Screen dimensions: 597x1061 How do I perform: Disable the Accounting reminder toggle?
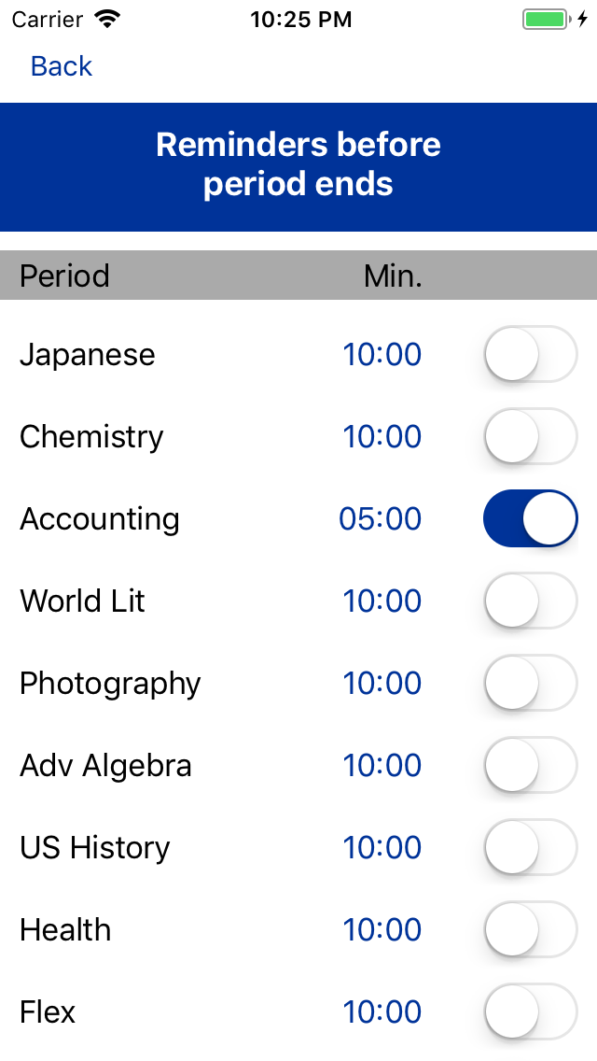[x=529, y=518]
